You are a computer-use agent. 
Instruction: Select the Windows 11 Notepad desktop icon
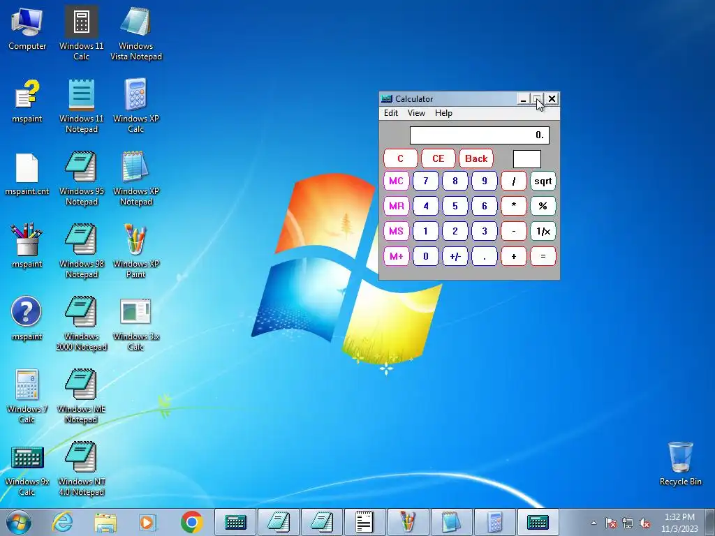coord(81,106)
